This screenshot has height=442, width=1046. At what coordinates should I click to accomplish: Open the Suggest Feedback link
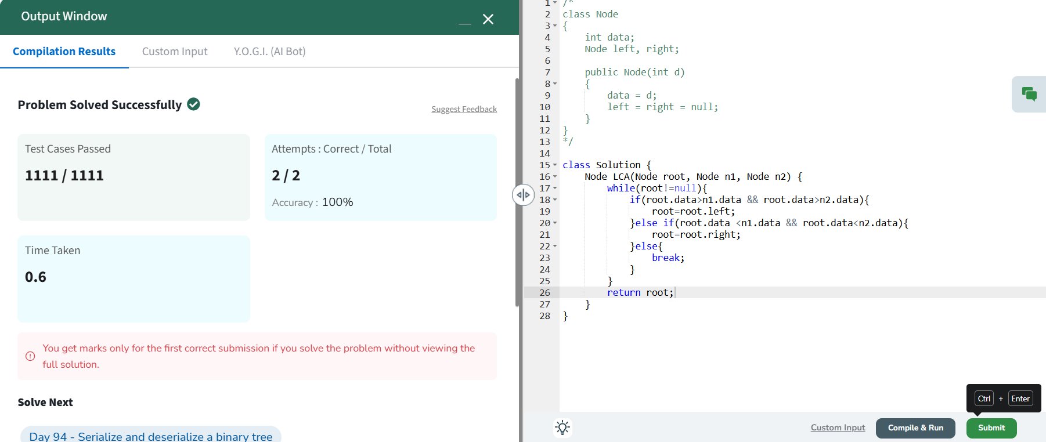[x=464, y=109]
